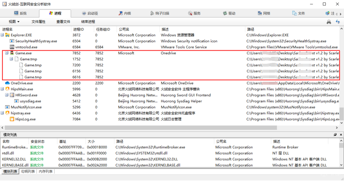Switch to the 网络 tab

coord(264,14)
